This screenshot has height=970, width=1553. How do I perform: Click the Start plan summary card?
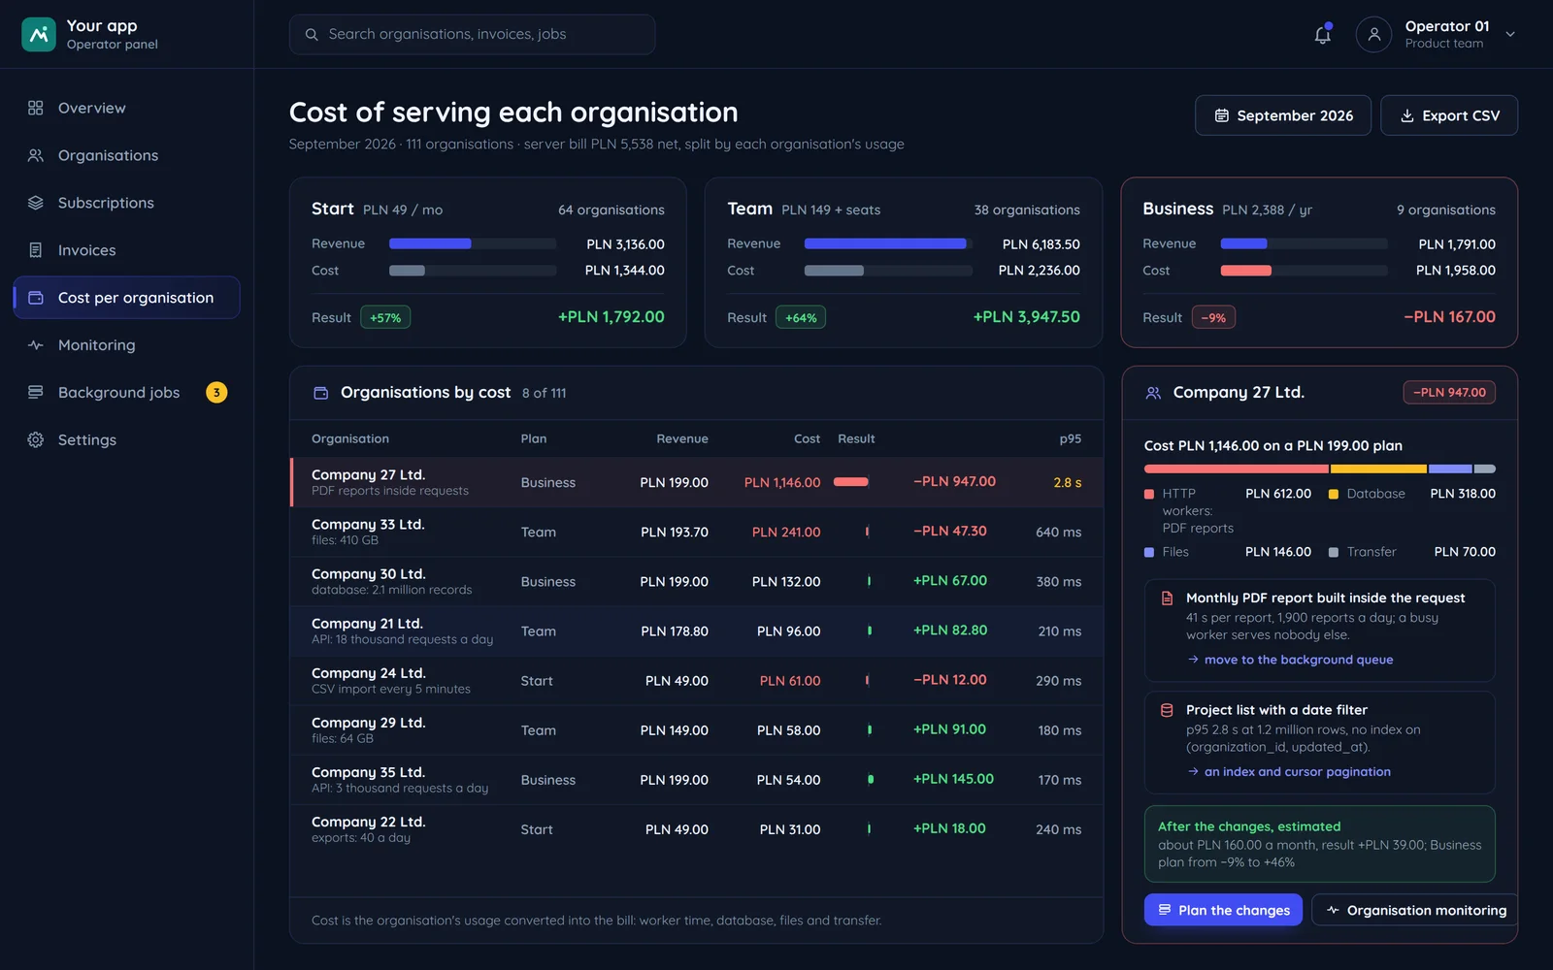(488, 262)
